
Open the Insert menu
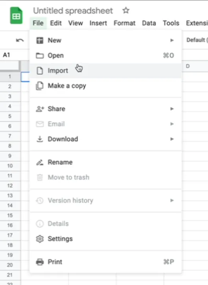tap(98, 23)
